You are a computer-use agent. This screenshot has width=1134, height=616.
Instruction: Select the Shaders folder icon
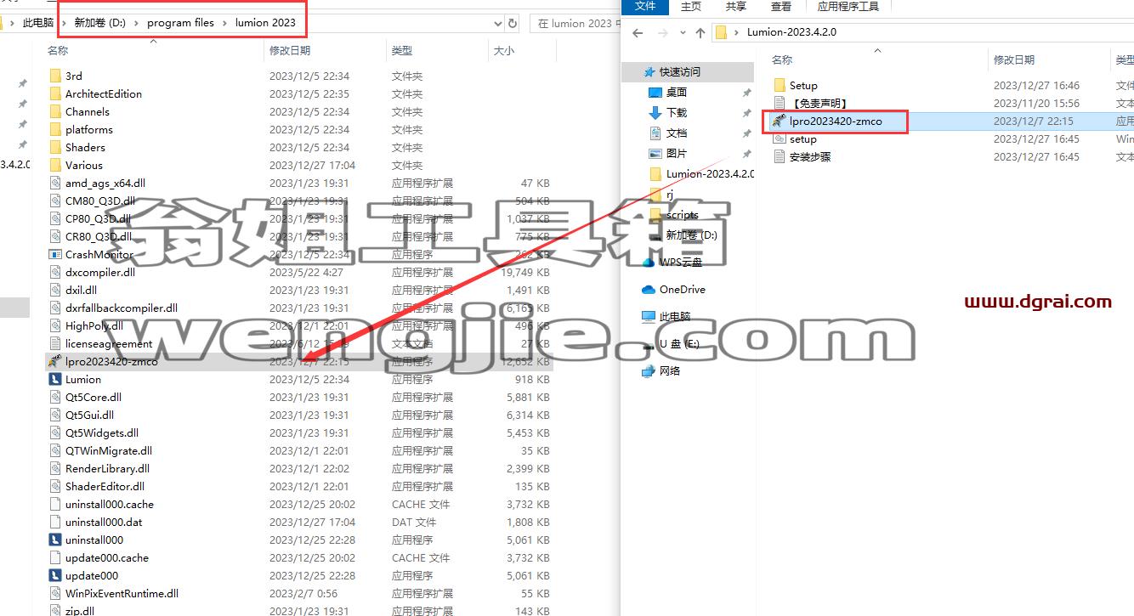[55, 147]
